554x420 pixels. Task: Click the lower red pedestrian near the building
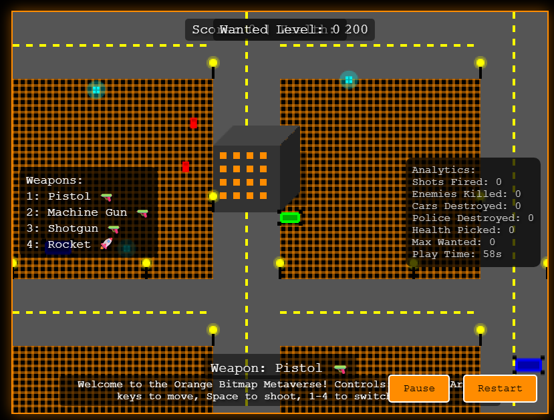pyautogui.click(x=186, y=166)
